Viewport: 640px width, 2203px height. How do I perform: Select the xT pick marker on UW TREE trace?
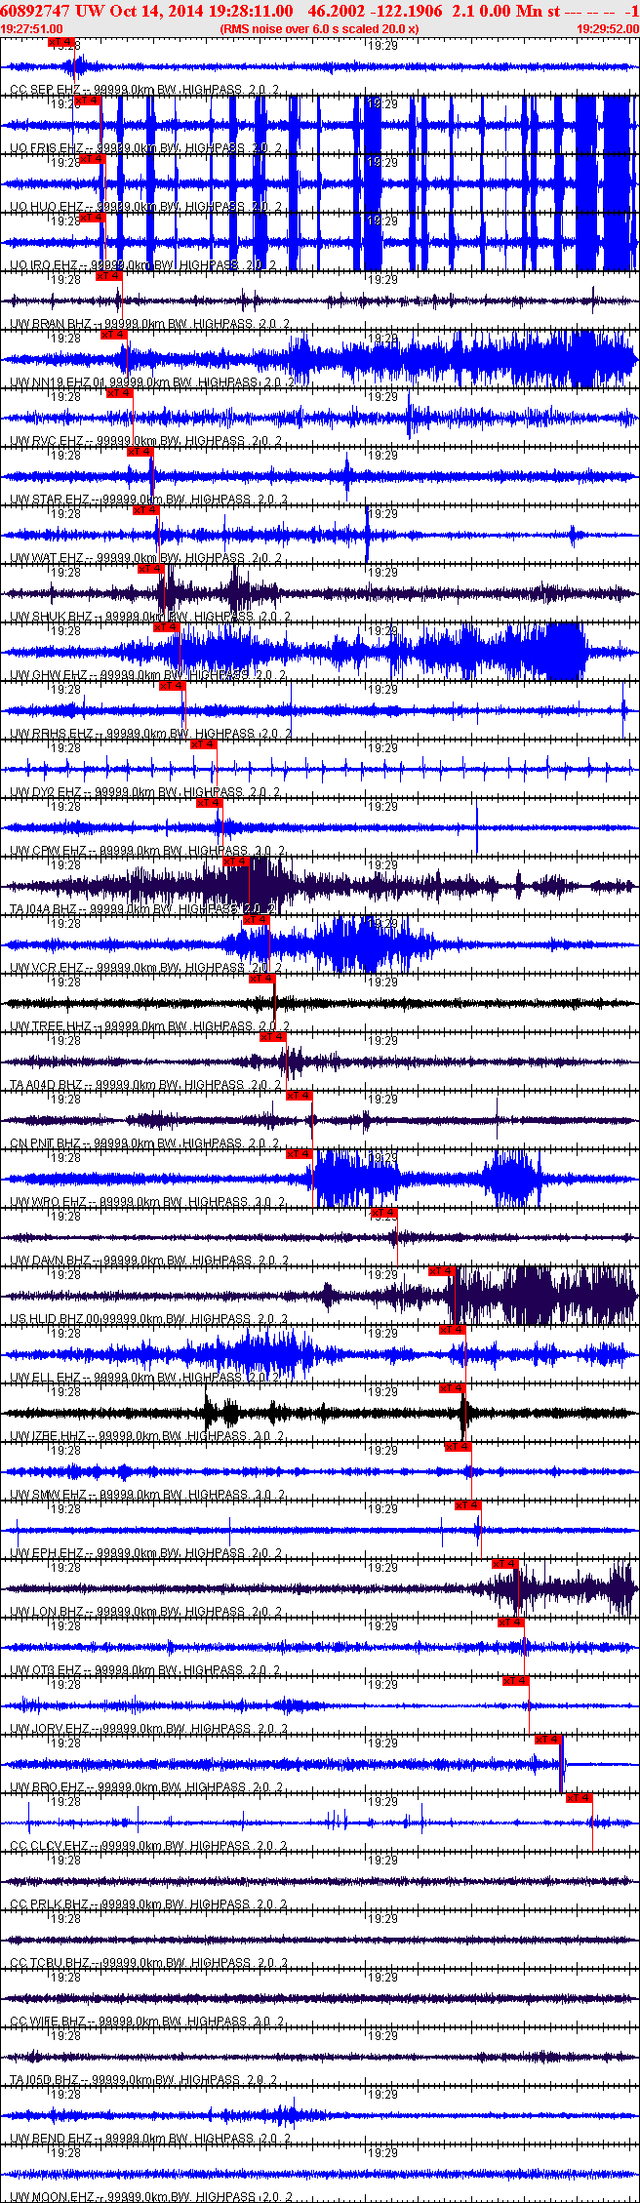point(262,979)
